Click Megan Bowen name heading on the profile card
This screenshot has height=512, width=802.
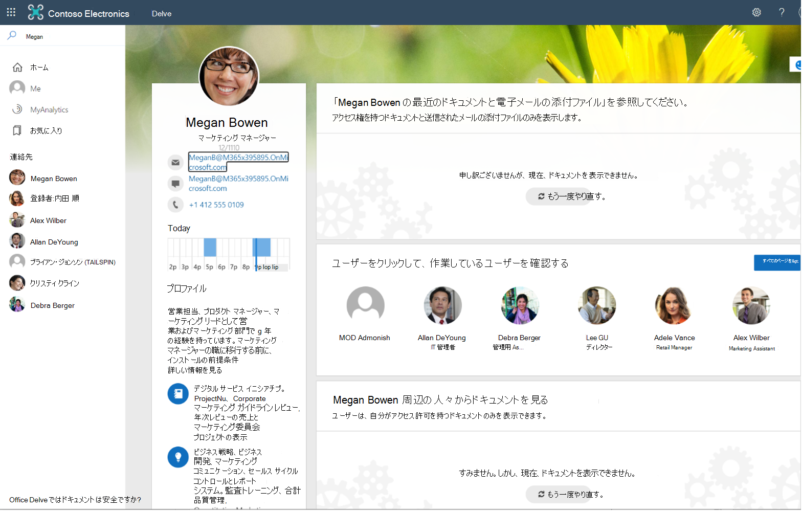pos(227,123)
